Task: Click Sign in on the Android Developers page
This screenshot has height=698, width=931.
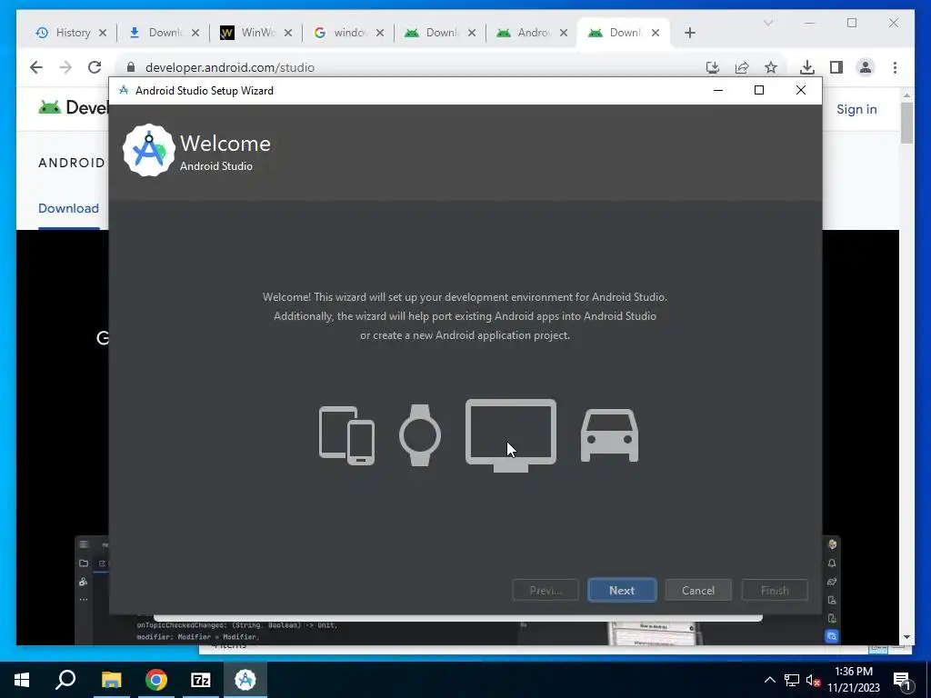Action: click(856, 109)
